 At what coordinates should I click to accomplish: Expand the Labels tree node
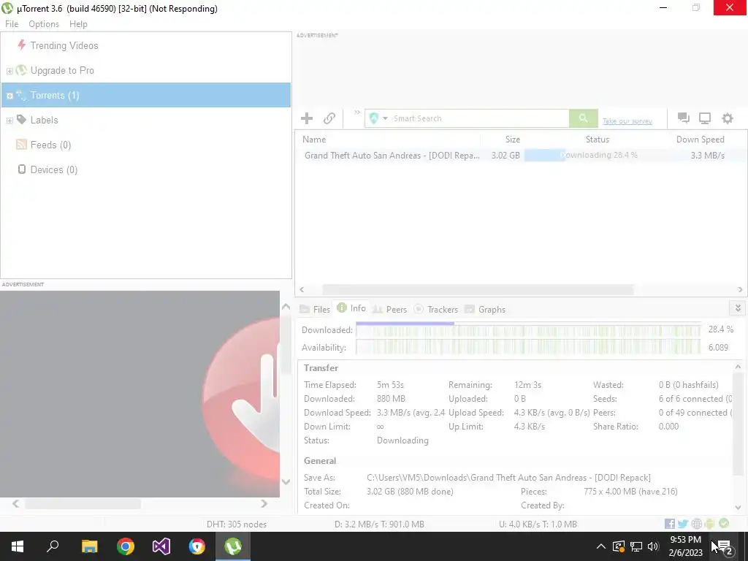coord(9,121)
